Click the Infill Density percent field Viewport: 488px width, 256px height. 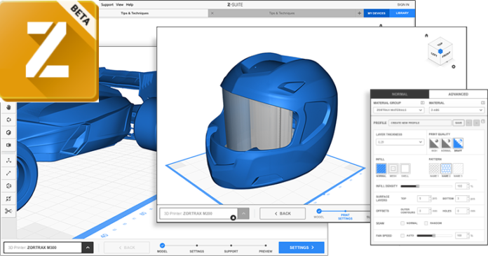[462, 186]
